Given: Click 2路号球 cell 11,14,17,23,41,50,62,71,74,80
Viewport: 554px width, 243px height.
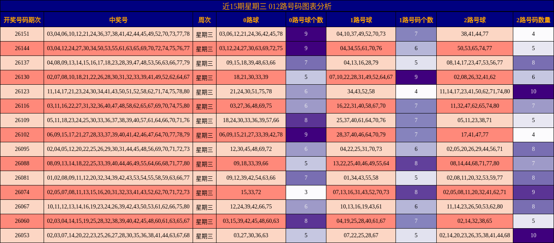Looking at the screenshot, I should [475, 92].
